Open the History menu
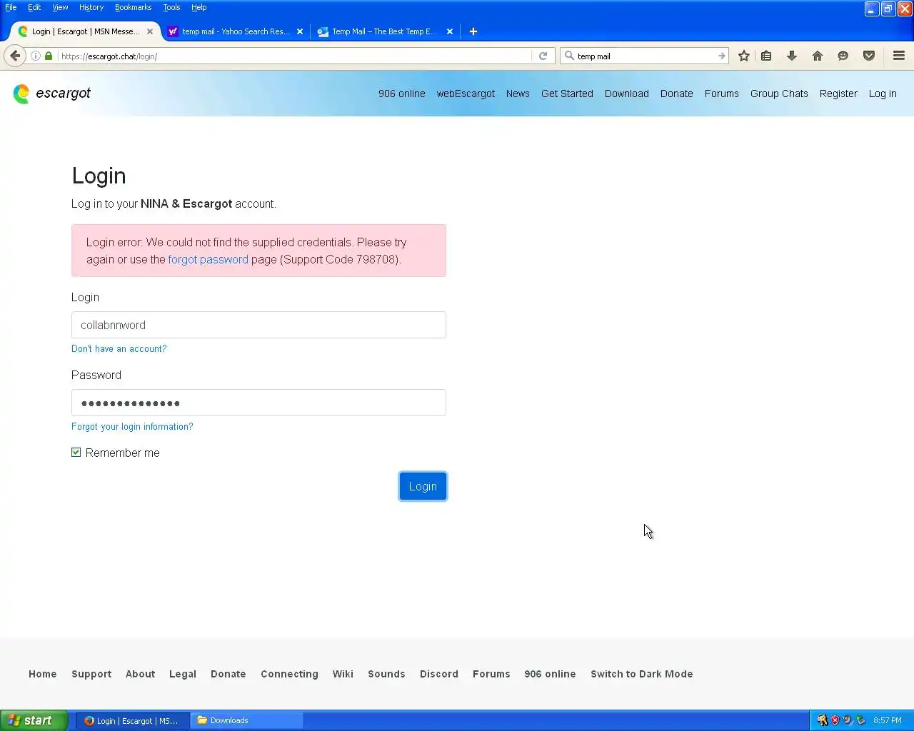Viewport: 914px width, 731px height. [91, 7]
